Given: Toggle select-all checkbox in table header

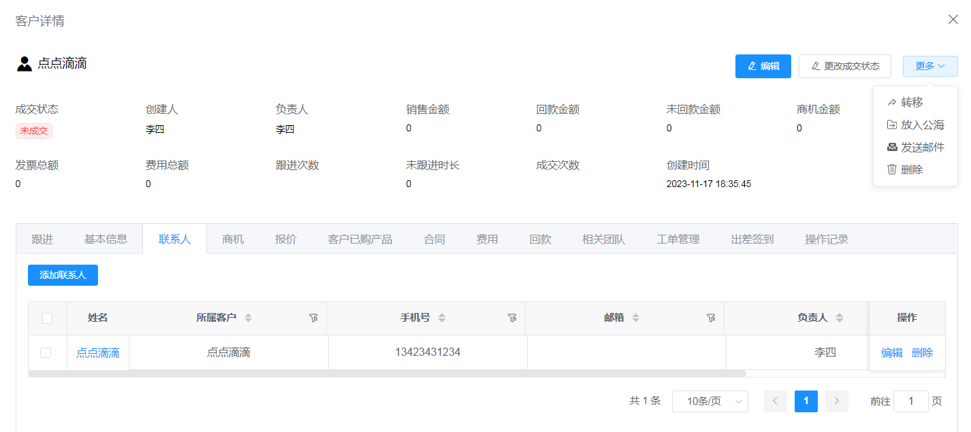Looking at the screenshot, I should pos(47,318).
